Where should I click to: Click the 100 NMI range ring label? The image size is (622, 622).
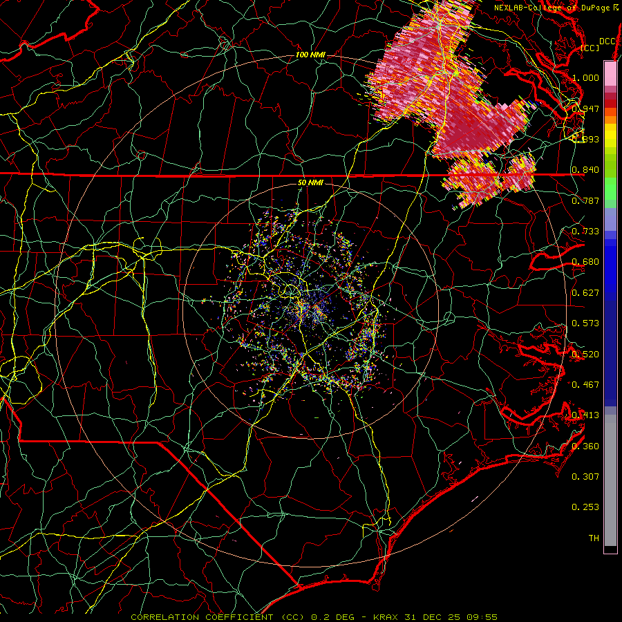[x=310, y=55]
